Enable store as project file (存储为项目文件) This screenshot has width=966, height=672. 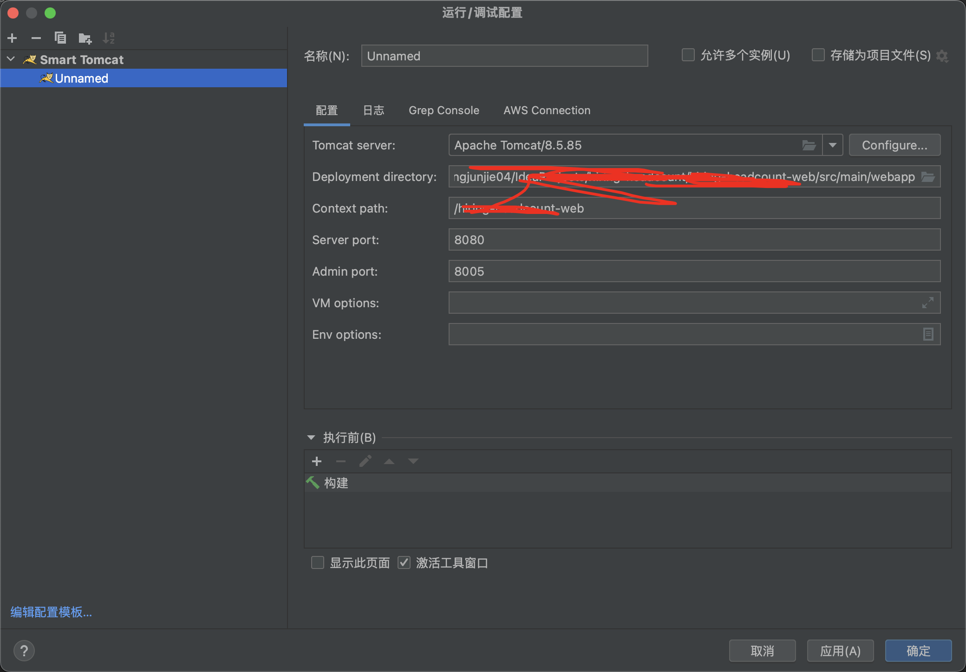click(818, 55)
